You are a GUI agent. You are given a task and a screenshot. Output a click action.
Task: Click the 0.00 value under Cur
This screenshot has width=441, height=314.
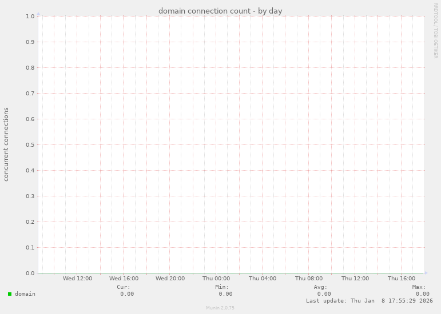[127, 294]
